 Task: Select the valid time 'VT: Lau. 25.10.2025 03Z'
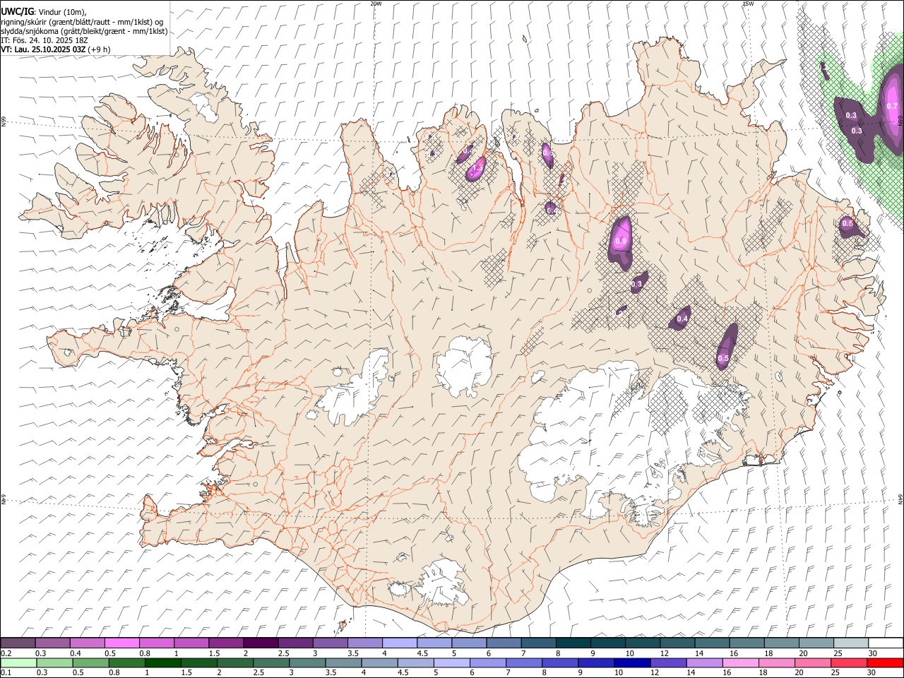tap(43, 49)
